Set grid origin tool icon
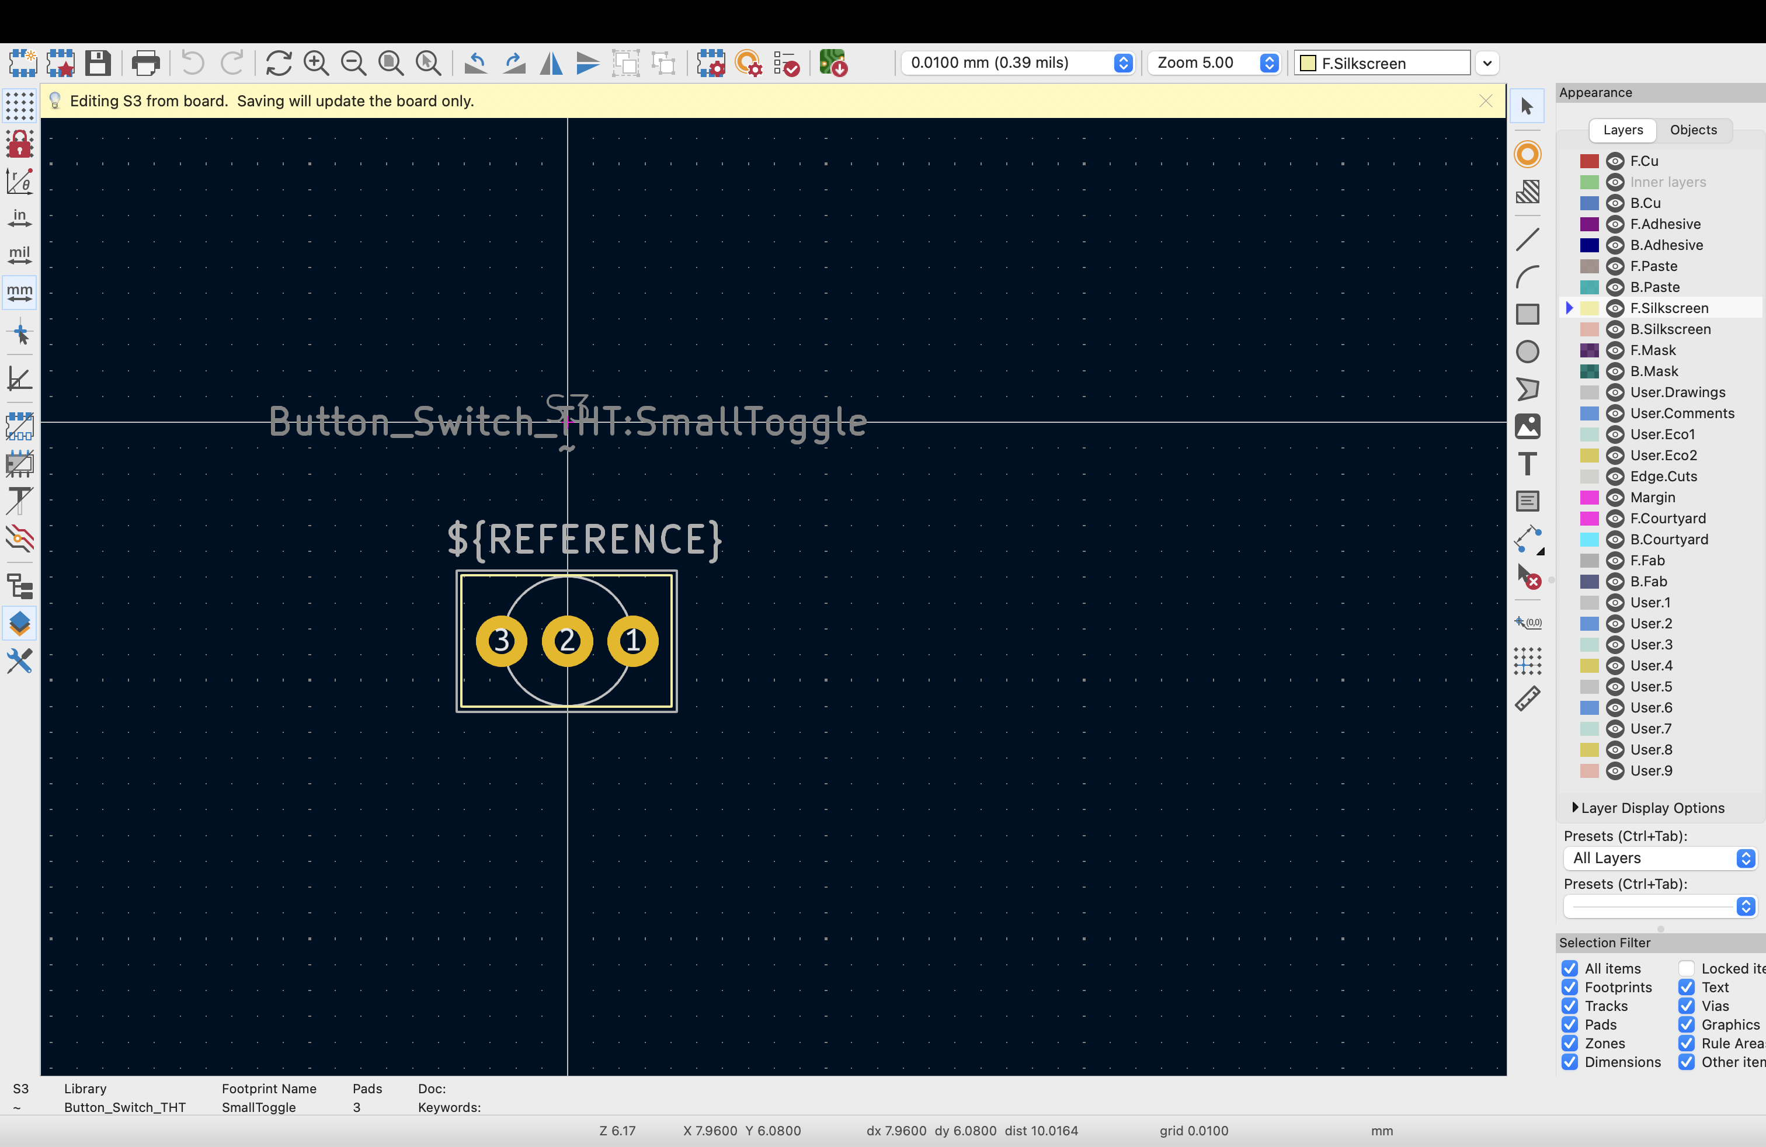Viewport: 1766px width, 1147px height. [1527, 661]
